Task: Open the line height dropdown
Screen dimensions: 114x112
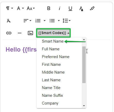Action: [67, 21]
